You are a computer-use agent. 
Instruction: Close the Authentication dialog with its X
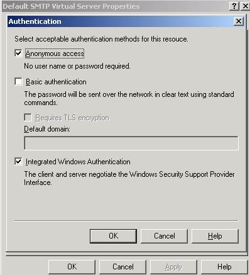coord(239,21)
